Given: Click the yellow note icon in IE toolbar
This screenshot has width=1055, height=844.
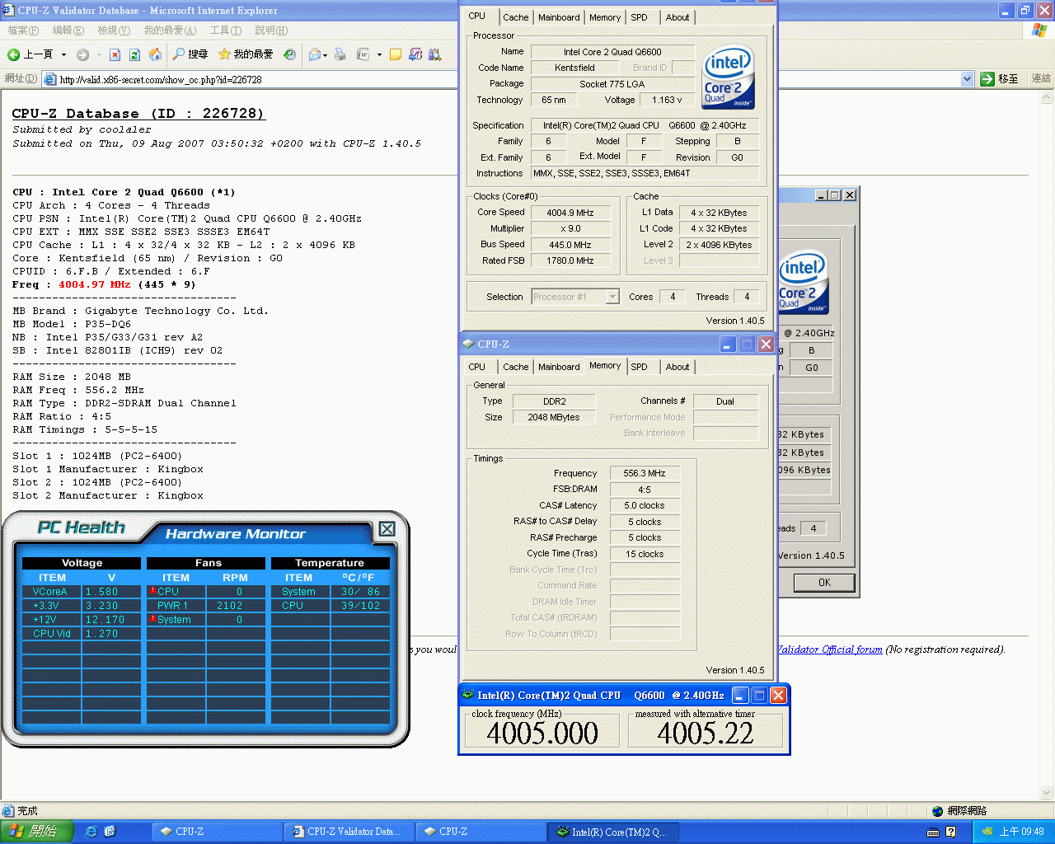Looking at the screenshot, I should [396, 54].
